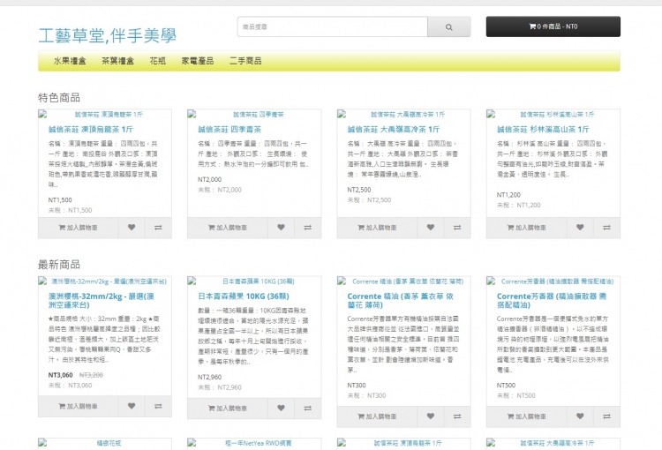Click compare arrows for 杉林溪高山茶
662x450 pixels.
(x=606, y=227)
